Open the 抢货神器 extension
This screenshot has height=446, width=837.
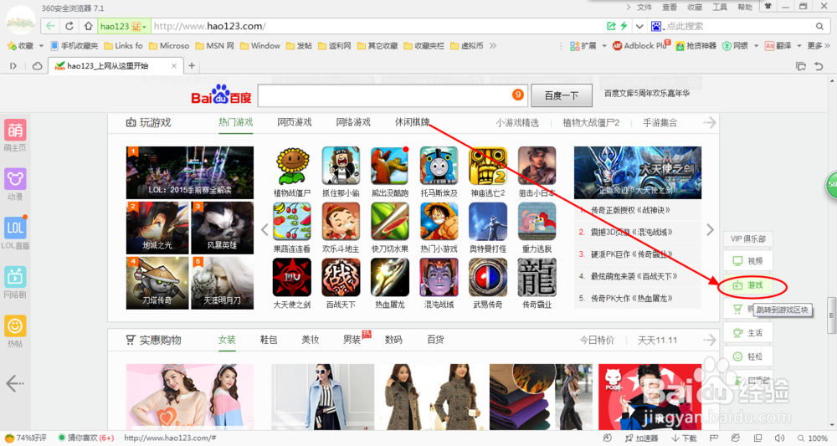point(696,46)
